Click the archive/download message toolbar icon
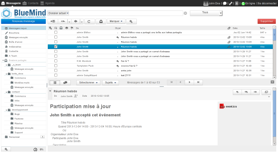This screenshot has height=156, width=278. click(101, 21)
